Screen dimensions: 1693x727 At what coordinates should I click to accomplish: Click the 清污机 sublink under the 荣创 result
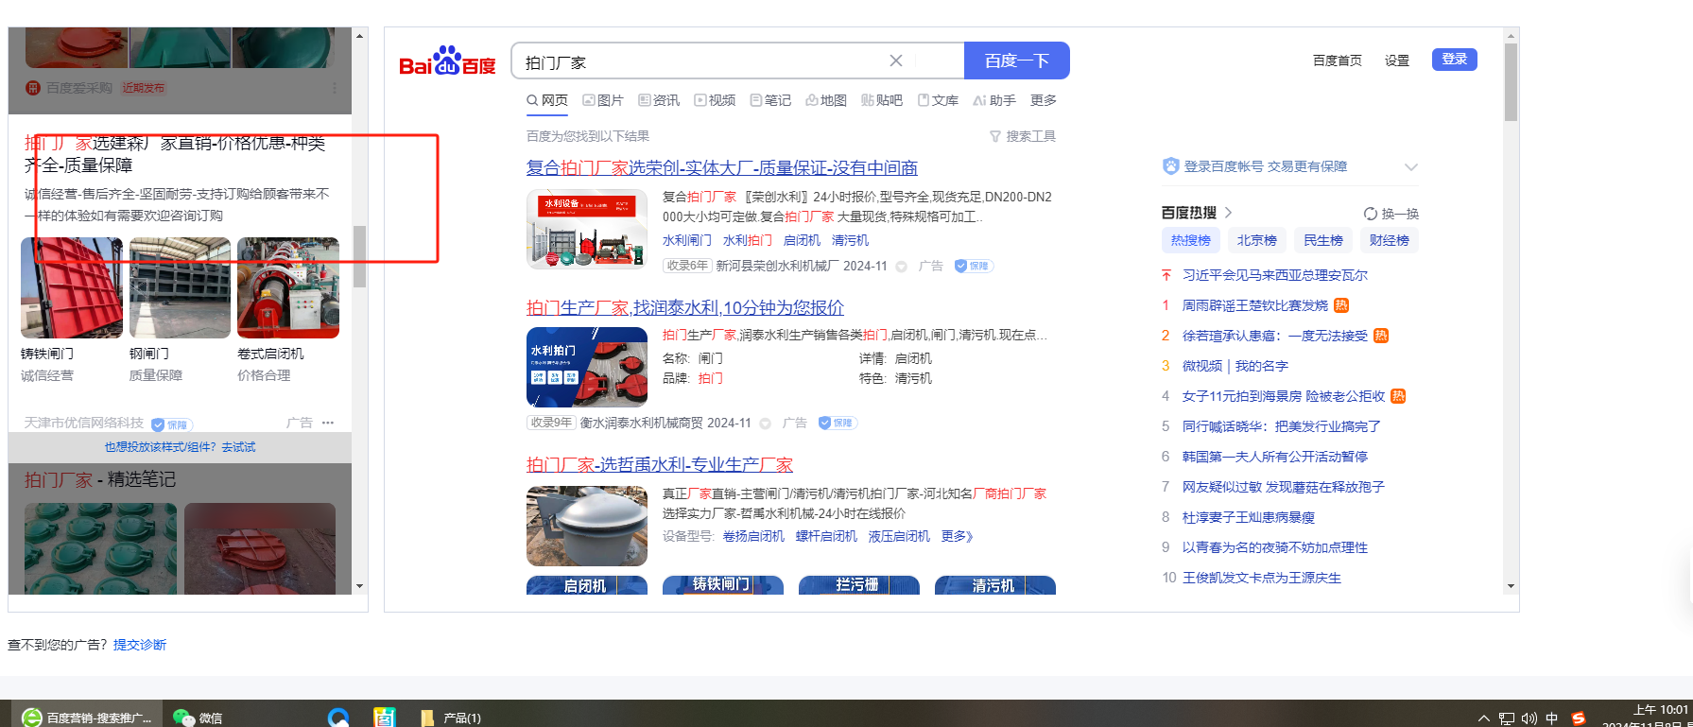[851, 241]
